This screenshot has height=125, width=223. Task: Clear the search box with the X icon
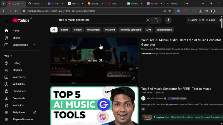[148, 20]
